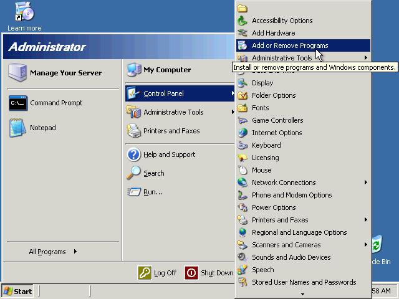Open My Computer icon in Start menu
The width and height of the screenshot is (399, 299).
tap(133, 70)
